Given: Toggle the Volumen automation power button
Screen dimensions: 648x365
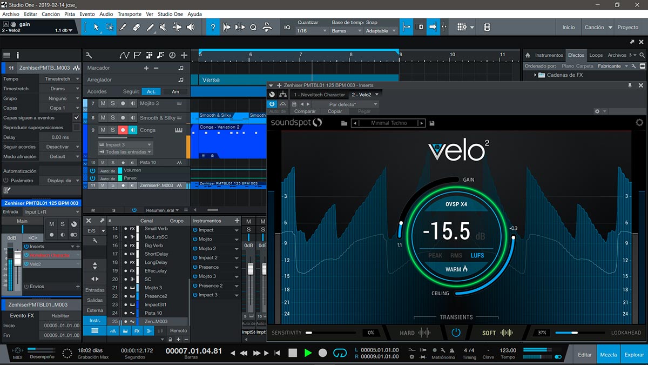Looking at the screenshot, I should click(x=92, y=170).
